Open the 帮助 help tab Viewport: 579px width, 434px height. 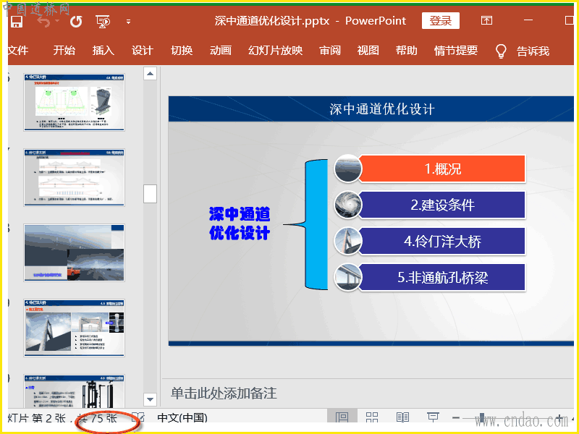[406, 50]
